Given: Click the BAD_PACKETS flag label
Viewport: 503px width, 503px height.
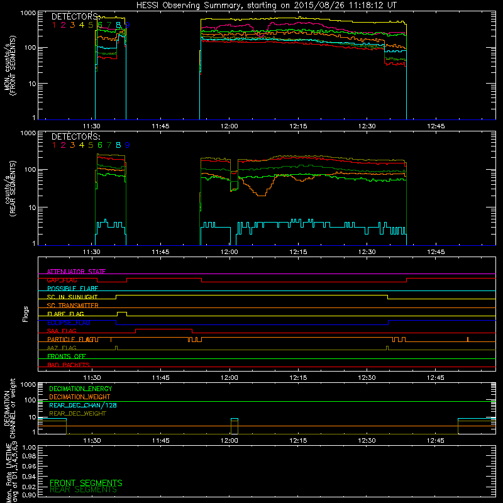Looking at the screenshot, I should 69,365.
